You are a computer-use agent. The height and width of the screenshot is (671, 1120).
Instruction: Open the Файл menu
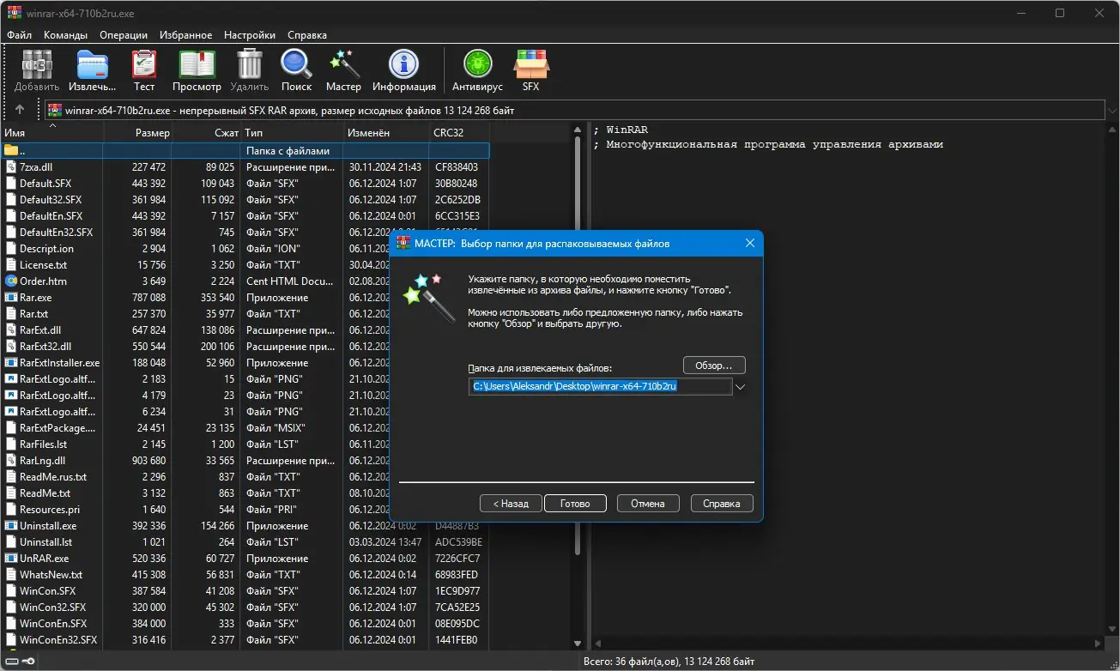pyautogui.click(x=19, y=35)
